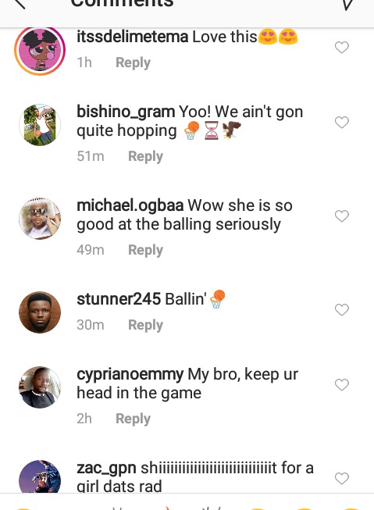Viewport: 374px width, 510px height.
Task: Open itssdelimetema's profile picture
Action: 40,50
